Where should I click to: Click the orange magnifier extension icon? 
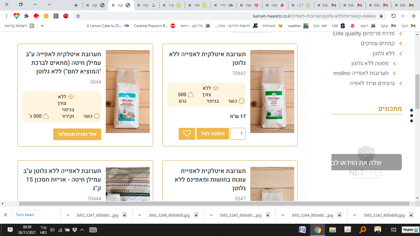pos(46,16)
